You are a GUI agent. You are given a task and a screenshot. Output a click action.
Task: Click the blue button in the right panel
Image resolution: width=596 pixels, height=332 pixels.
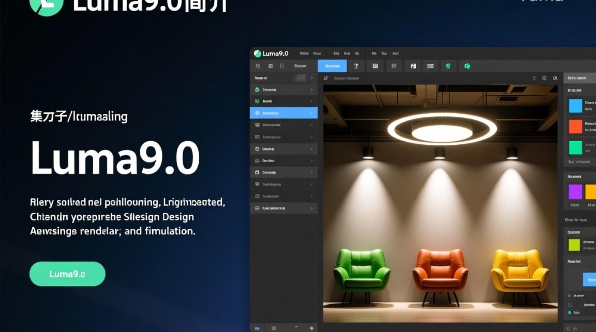[x=589, y=279]
